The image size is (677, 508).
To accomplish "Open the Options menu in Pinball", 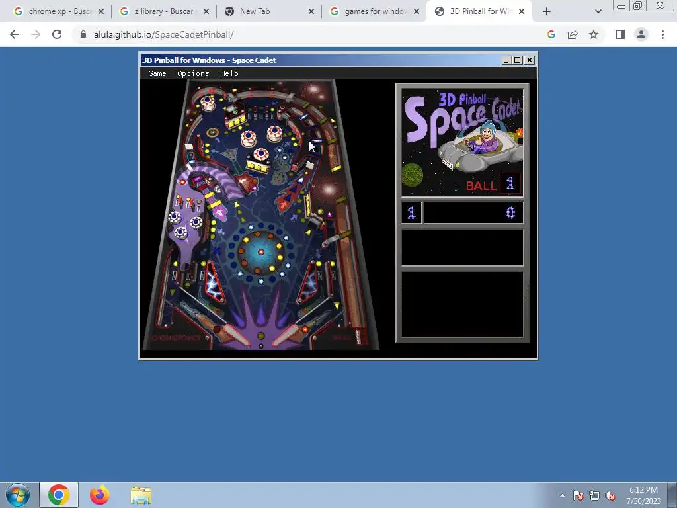I will tap(193, 73).
